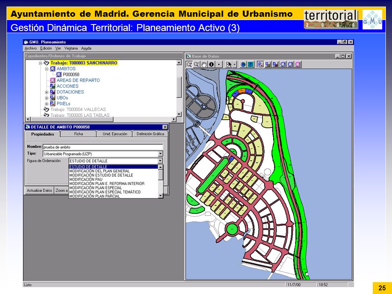Toggle the PIXELs layer toolbar button
This screenshot has height=294, width=392.
coord(260,65)
